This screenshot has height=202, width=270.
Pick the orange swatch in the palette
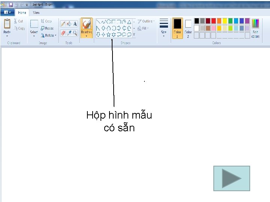coord(219,21)
